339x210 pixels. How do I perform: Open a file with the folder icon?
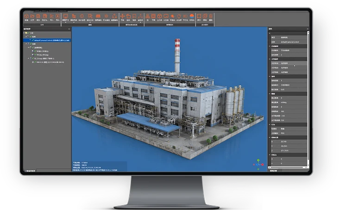32,16
